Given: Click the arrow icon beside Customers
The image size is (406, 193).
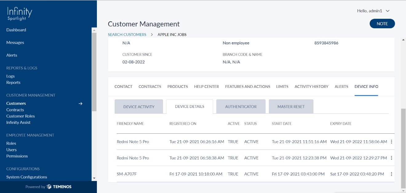Looking at the screenshot, I should click(81, 104).
